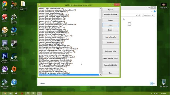Image resolution: width=170 pixels, height=95 pixels.
Task: Click token list scroll-up arrow
Action: pos(100,9)
